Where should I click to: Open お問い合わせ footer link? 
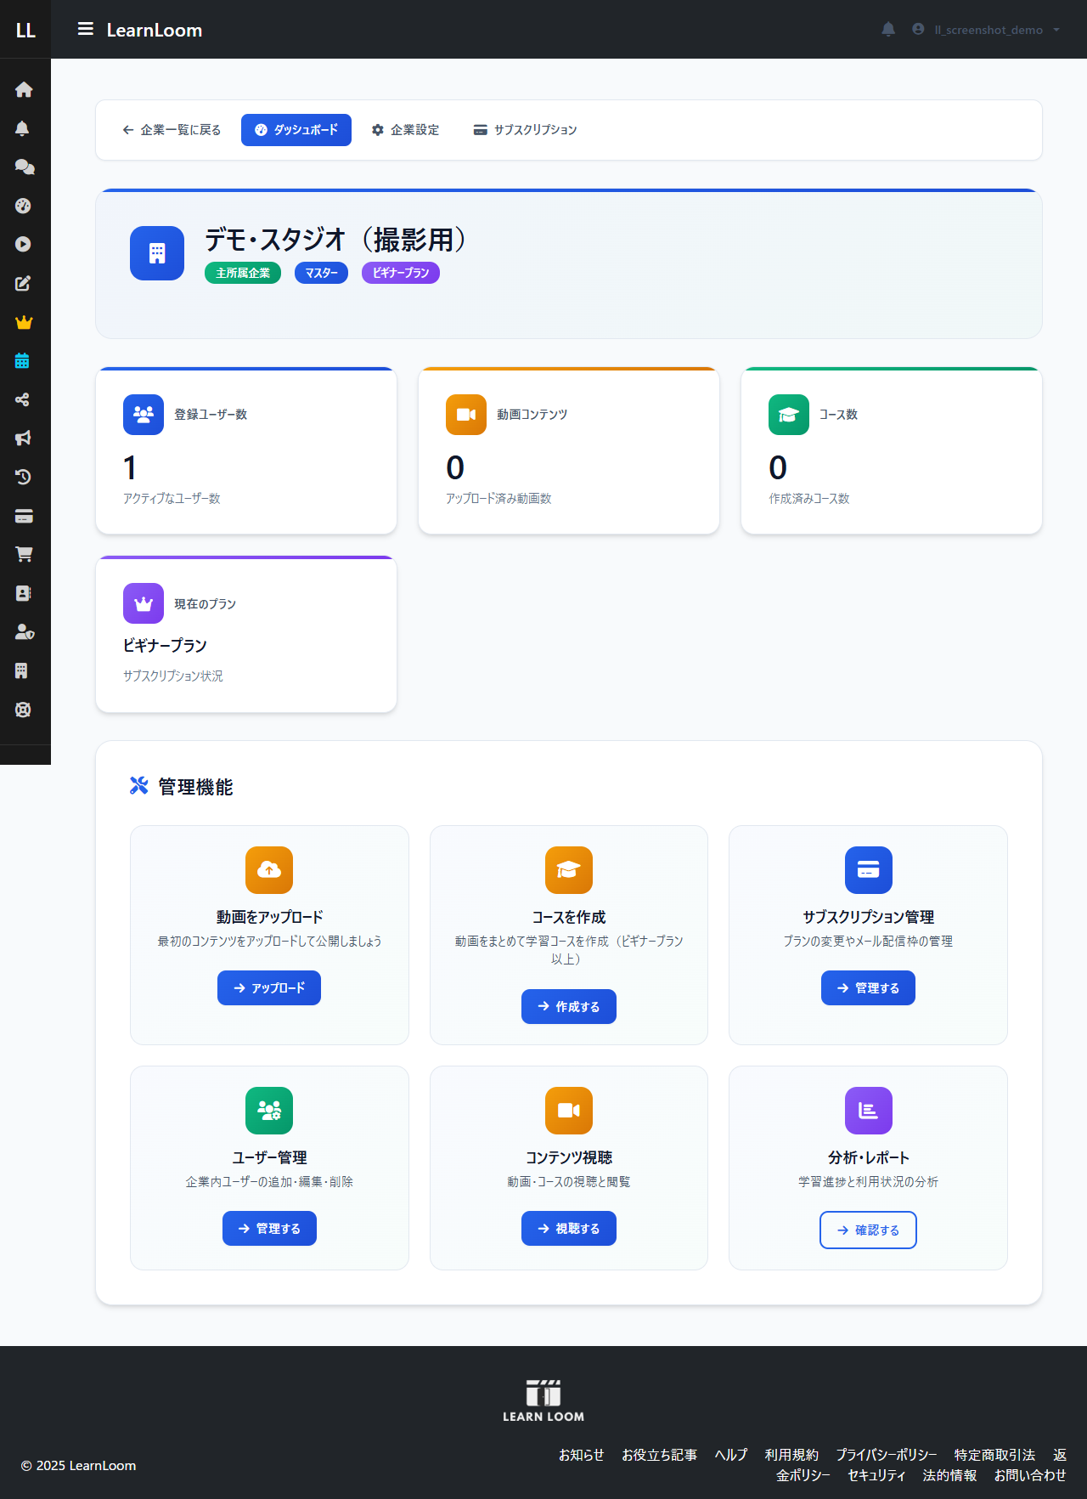(x=1030, y=1475)
